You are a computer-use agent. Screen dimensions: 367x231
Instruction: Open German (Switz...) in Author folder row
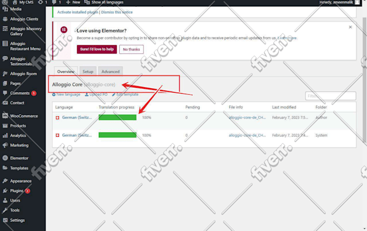[77, 117]
